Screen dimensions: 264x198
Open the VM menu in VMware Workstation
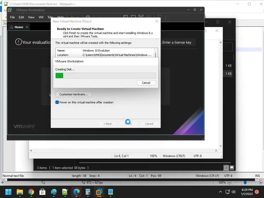click(x=41, y=17)
